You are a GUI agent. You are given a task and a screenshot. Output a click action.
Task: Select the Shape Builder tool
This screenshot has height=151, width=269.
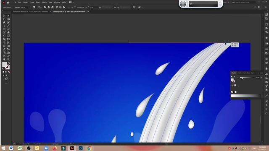[x=4, y=42]
